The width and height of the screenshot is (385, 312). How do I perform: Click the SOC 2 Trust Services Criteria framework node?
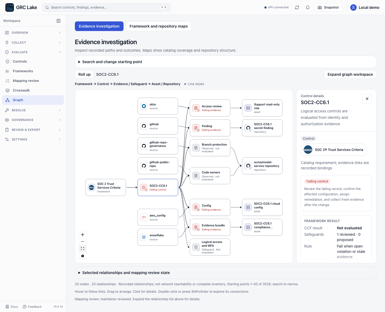pos(106,188)
